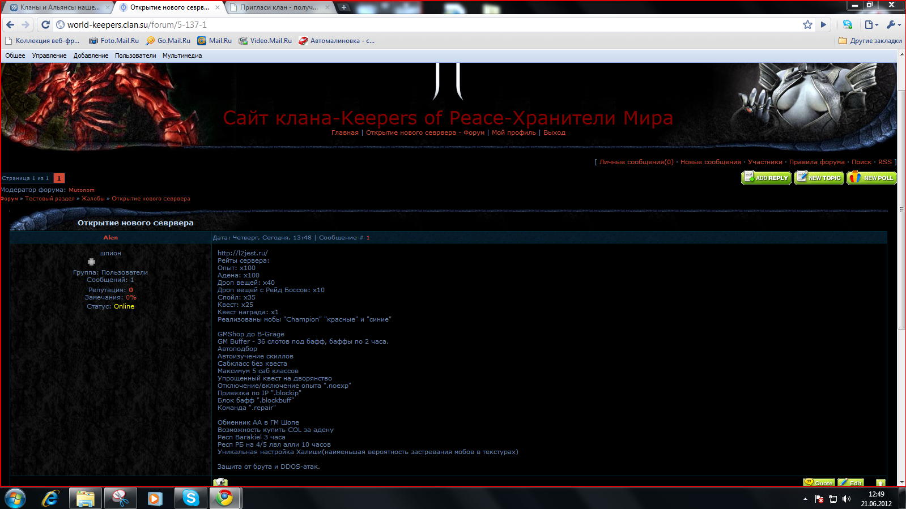Viewport: 906px width, 509px height.
Task: Go to 'Тестовый раздел' breadcrumb link
Action: click(50, 199)
